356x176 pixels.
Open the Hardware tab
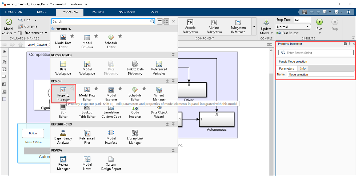(127, 12)
